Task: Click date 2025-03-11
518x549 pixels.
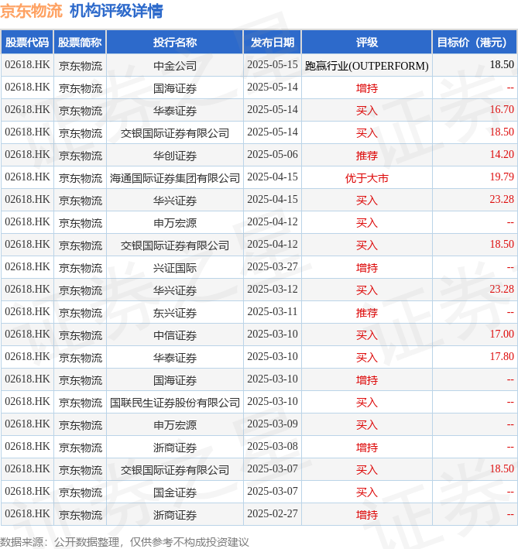Action: pyautogui.click(x=273, y=311)
